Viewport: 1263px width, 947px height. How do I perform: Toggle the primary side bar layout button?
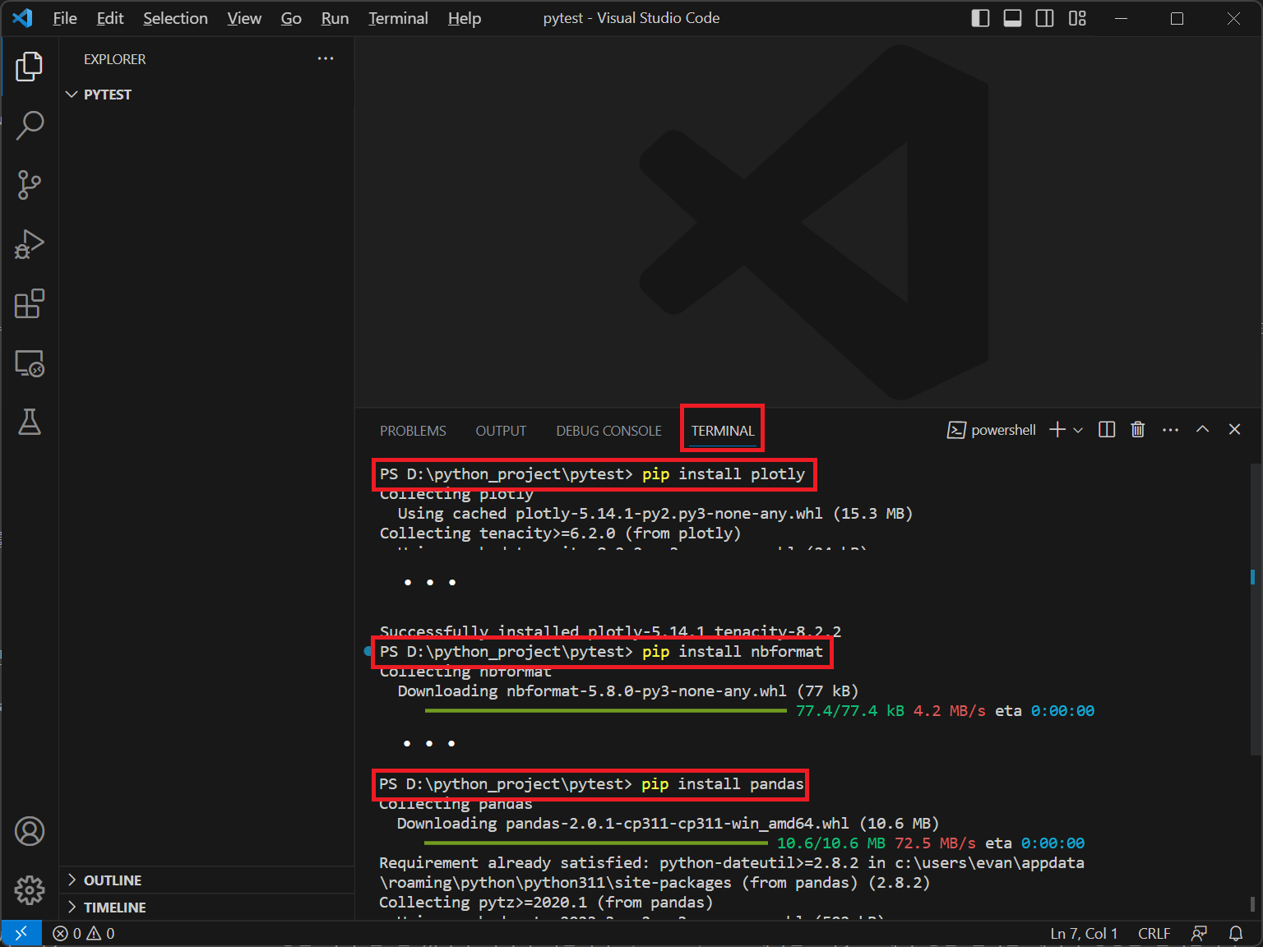click(x=980, y=18)
